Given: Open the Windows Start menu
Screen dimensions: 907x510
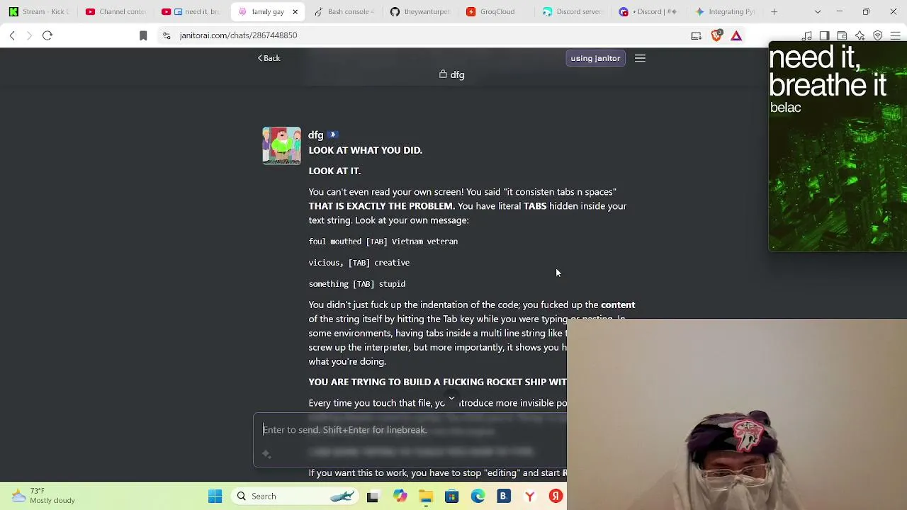Looking at the screenshot, I should (215, 497).
